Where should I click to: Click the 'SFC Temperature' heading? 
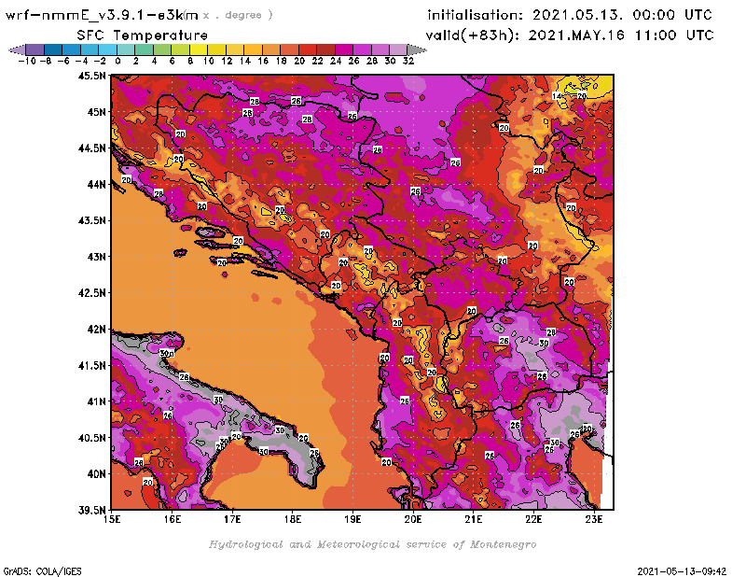pos(143,35)
